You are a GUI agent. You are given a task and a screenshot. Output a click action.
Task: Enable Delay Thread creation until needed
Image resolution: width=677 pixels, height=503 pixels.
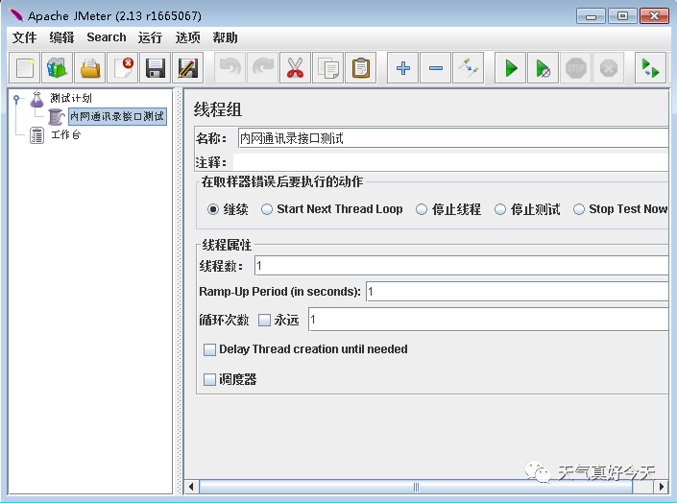pyautogui.click(x=209, y=349)
